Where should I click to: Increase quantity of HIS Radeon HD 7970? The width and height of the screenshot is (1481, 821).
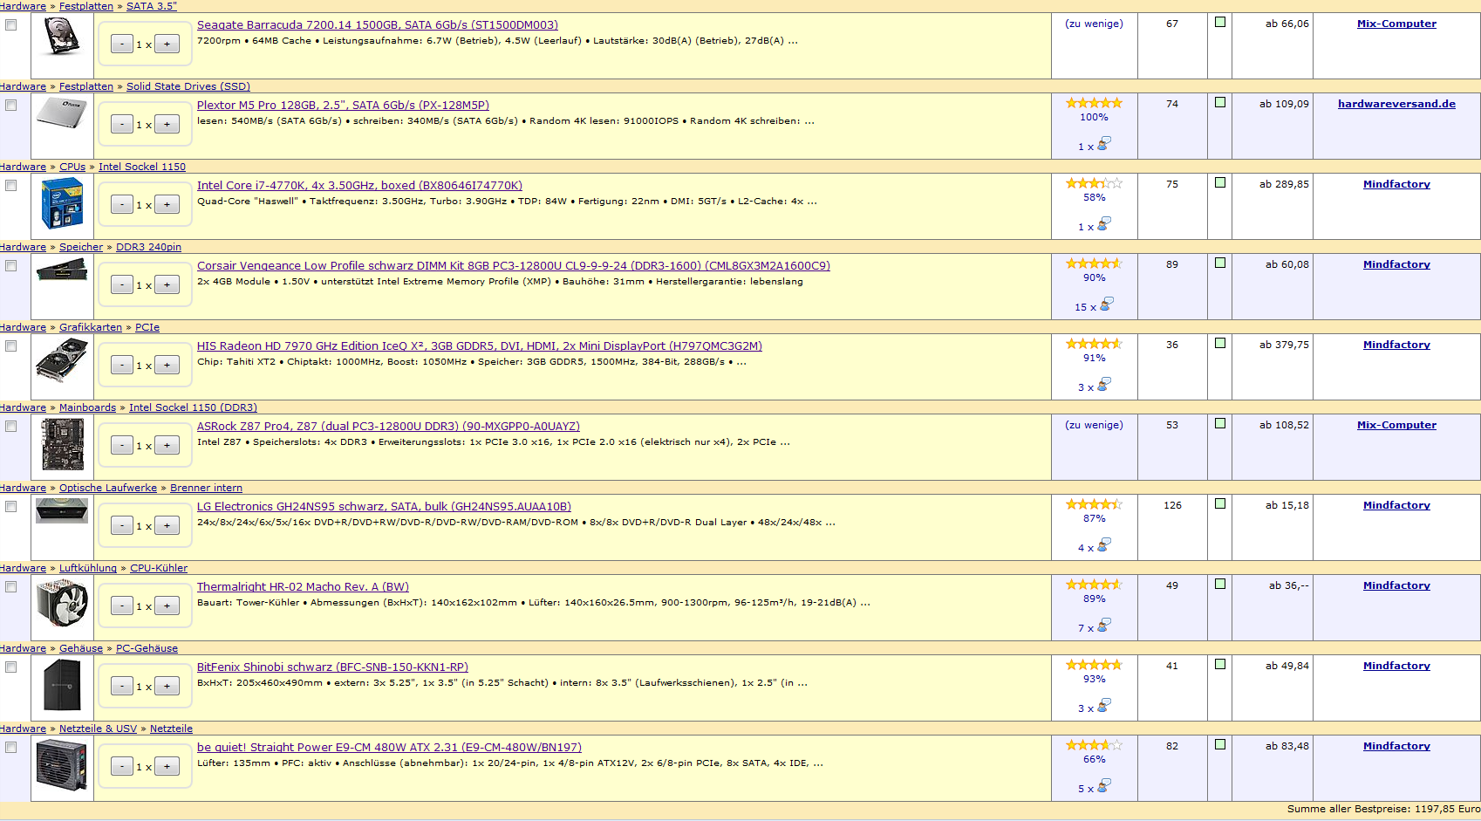pyautogui.click(x=167, y=366)
